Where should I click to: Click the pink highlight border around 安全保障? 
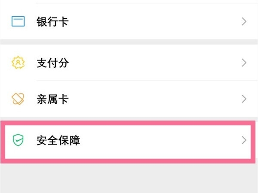[x=129, y=160]
